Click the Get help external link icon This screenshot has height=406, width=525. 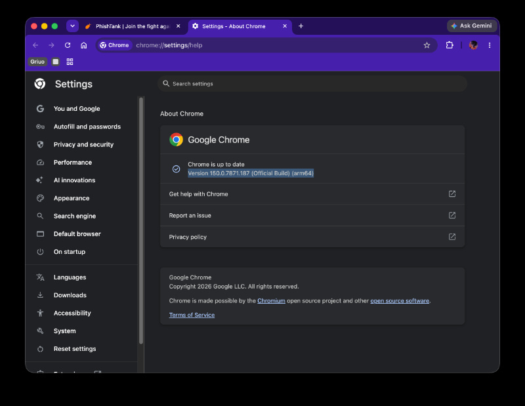pos(452,193)
